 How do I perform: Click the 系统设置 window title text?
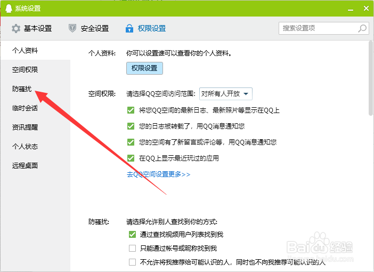pyautogui.click(x=28, y=9)
